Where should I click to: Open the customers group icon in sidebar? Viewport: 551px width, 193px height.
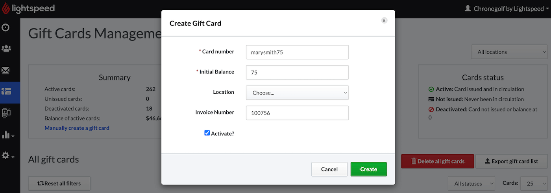tap(6, 49)
